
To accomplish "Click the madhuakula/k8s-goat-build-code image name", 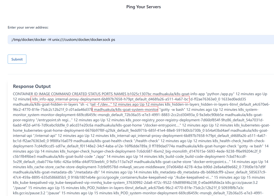I will click(65, 157).
